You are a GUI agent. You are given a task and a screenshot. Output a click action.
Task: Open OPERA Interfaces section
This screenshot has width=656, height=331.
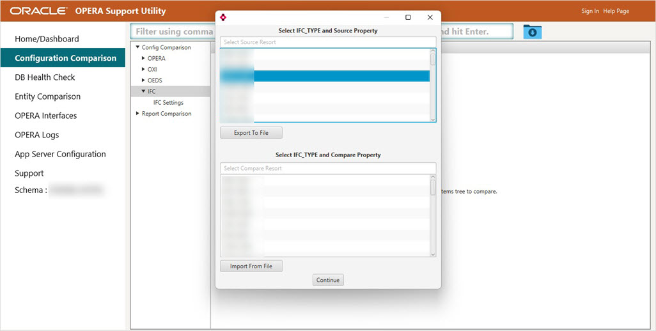pyautogui.click(x=45, y=116)
